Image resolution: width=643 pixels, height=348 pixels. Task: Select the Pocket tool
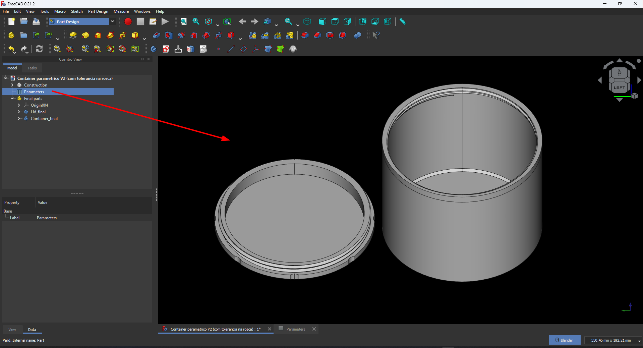coord(156,35)
